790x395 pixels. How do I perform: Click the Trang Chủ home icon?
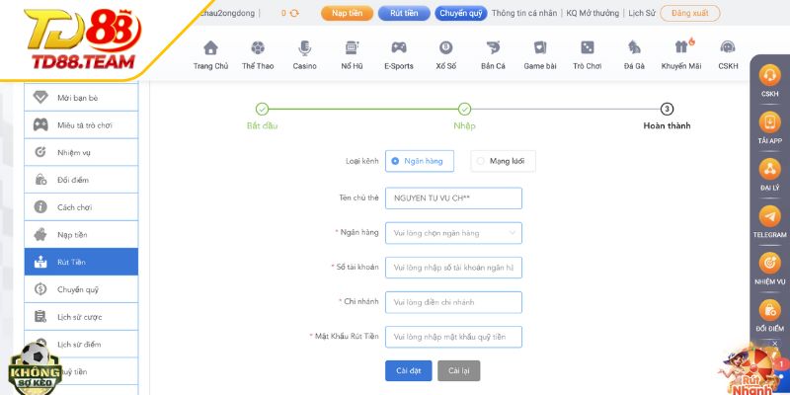coord(210,47)
